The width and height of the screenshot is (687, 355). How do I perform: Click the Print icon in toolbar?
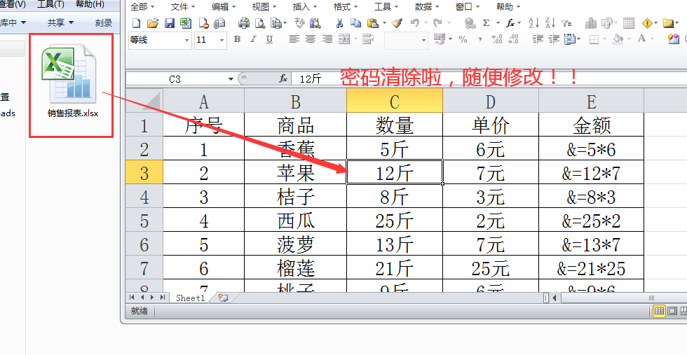[x=244, y=23]
